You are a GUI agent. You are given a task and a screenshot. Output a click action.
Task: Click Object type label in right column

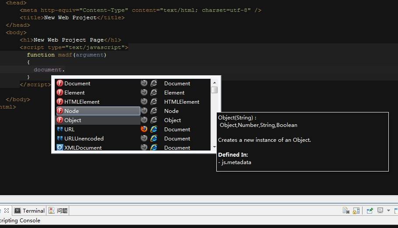coord(173,120)
